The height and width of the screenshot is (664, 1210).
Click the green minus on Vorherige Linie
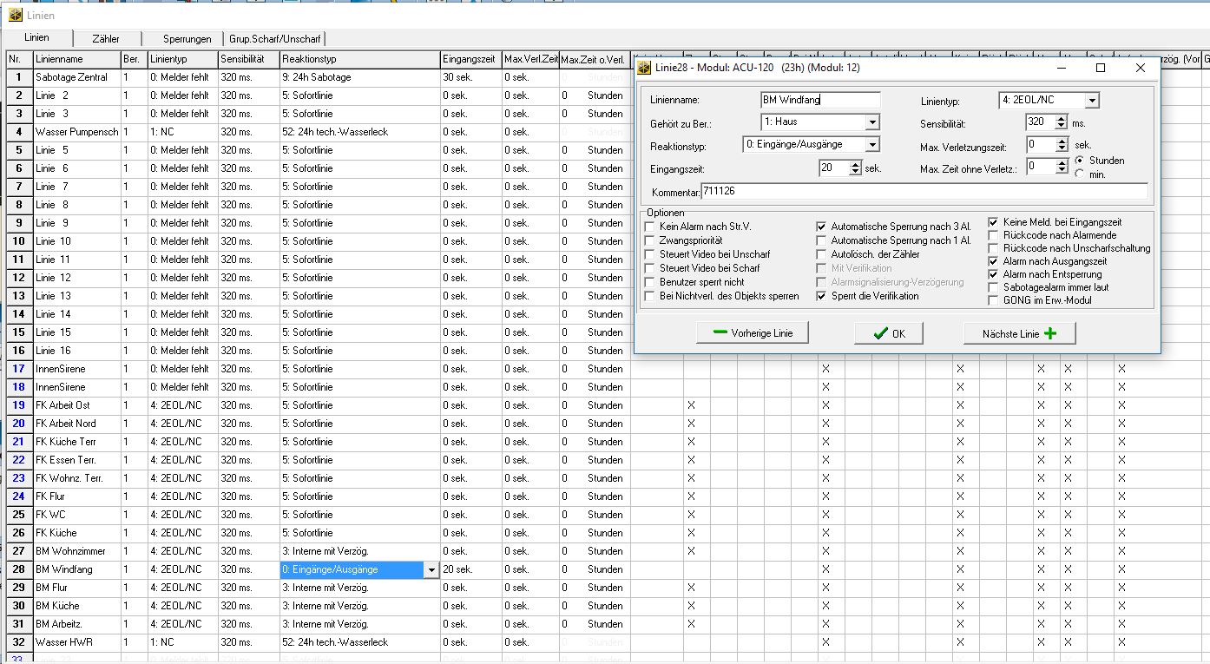click(x=720, y=333)
